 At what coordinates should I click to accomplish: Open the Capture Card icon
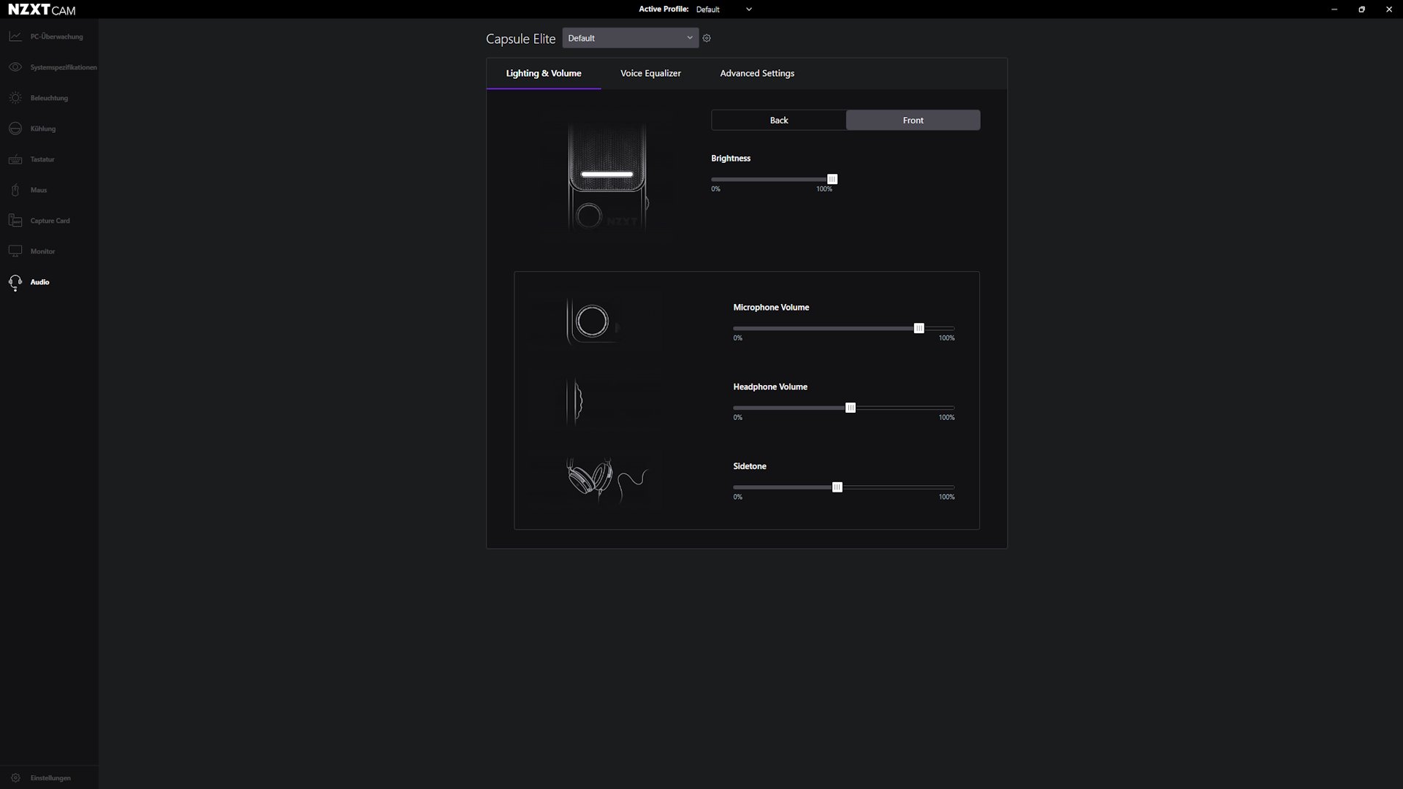15,221
